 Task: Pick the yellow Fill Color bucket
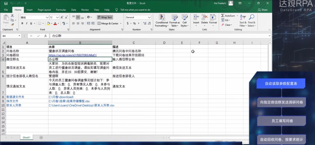pos(48,24)
